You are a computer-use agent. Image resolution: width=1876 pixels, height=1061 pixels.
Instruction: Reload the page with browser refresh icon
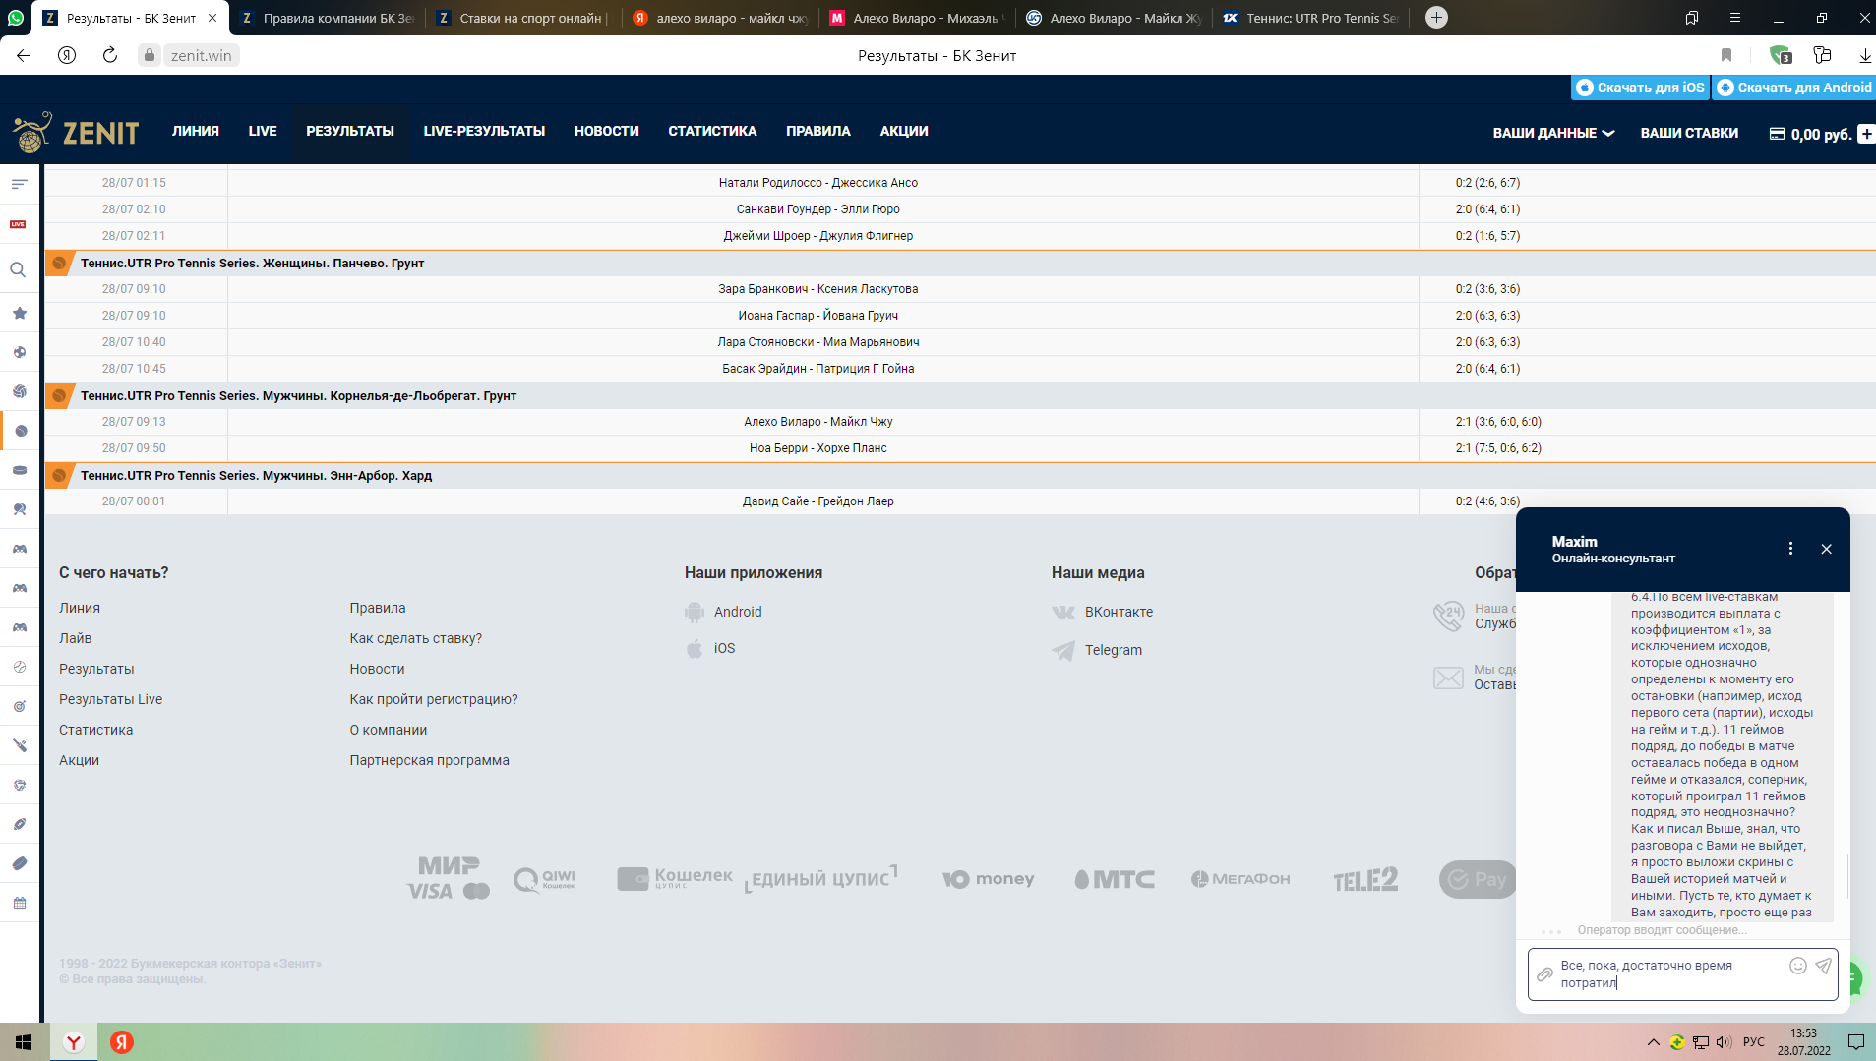(x=110, y=55)
